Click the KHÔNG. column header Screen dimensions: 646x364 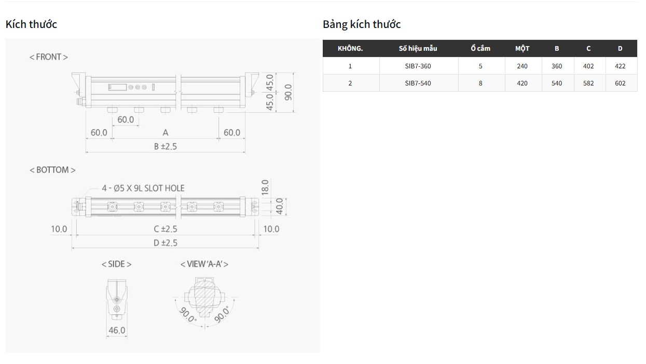(350, 48)
